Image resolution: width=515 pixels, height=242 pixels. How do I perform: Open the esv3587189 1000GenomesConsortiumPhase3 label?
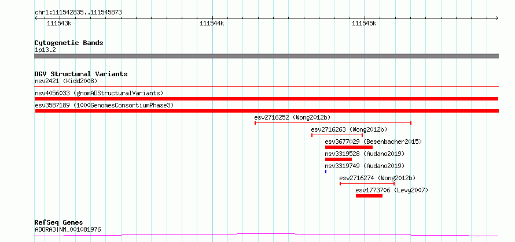click(104, 105)
